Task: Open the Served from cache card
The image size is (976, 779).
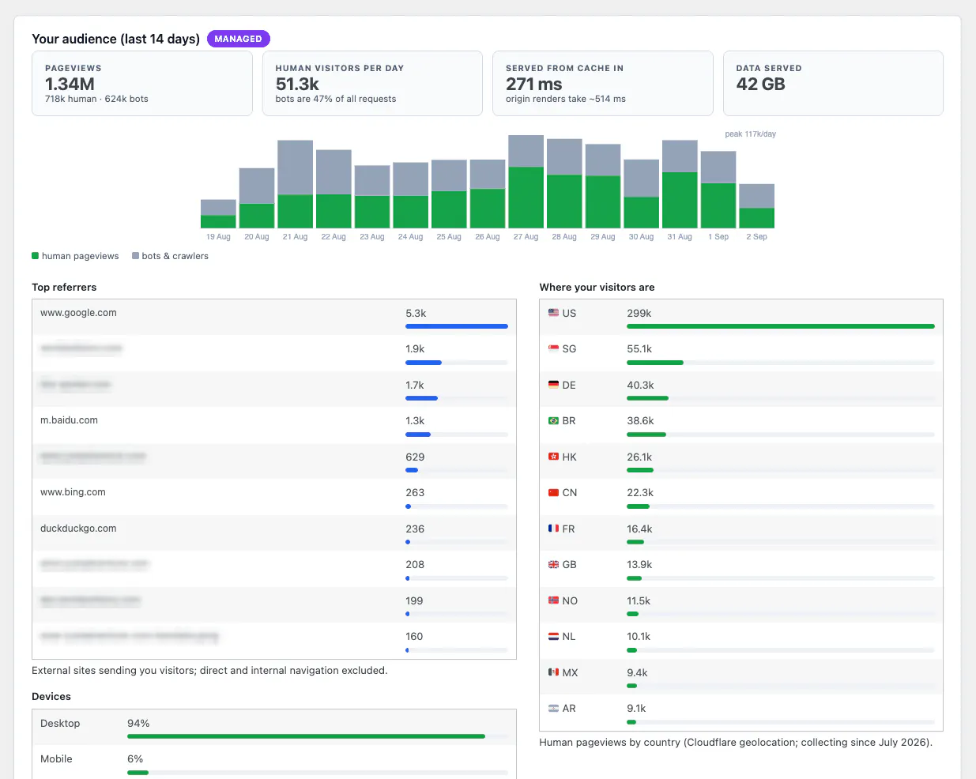Action: 603,84
